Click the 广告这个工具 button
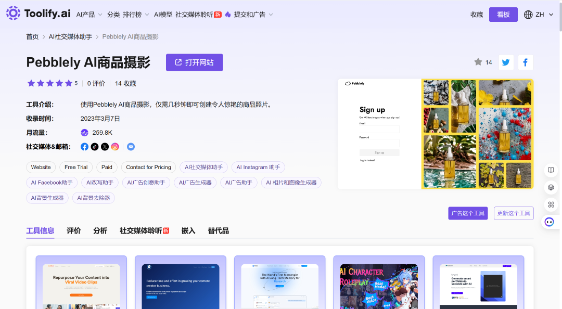The height and width of the screenshot is (309, 562). click(468, 213)
